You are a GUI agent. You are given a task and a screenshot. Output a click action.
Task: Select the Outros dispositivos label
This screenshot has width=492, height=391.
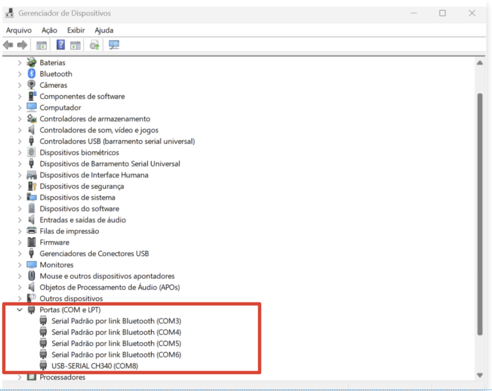coord(71,298)
